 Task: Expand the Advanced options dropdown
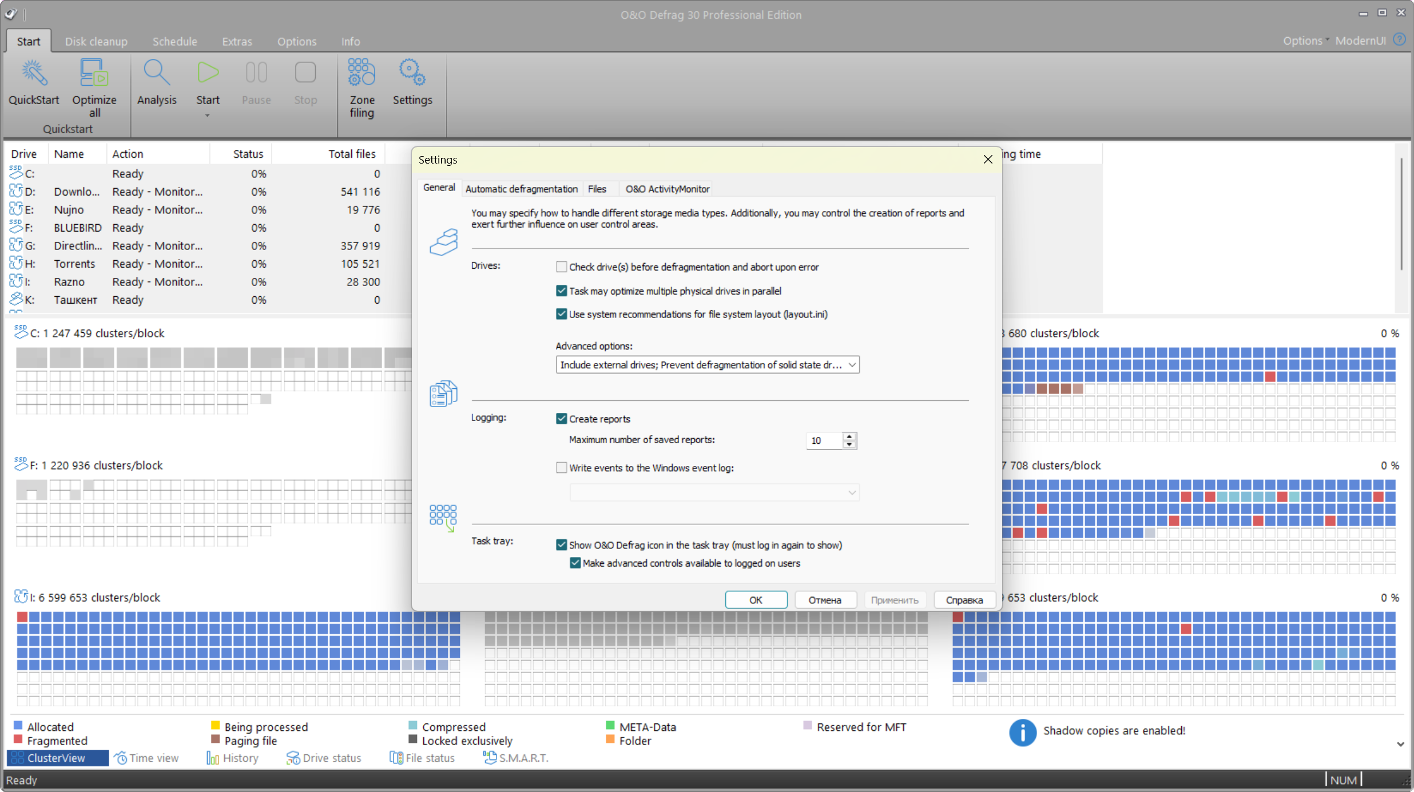[852, 365]
